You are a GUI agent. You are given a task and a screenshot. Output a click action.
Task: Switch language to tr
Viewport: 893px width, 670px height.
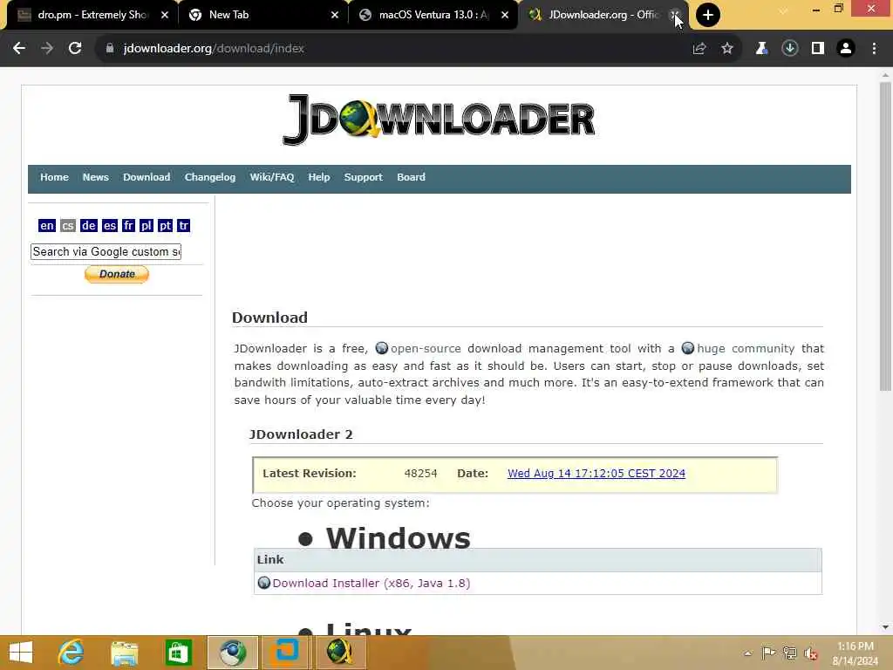[x=183, y=226]
